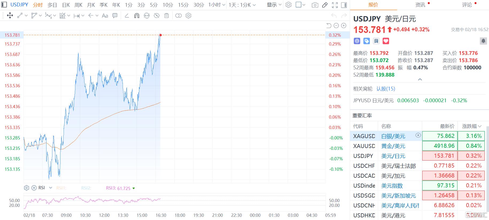Click the camera screenshot icon
Image resolution: width=489 pixels, height=220 pixels.
pyautogui.click(x=315, y=5)
